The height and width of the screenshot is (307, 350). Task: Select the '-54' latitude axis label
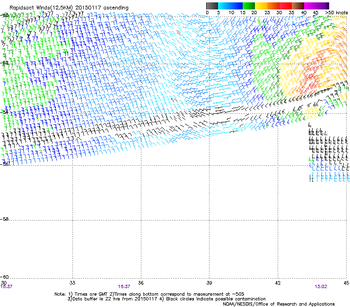coord(4,112)
